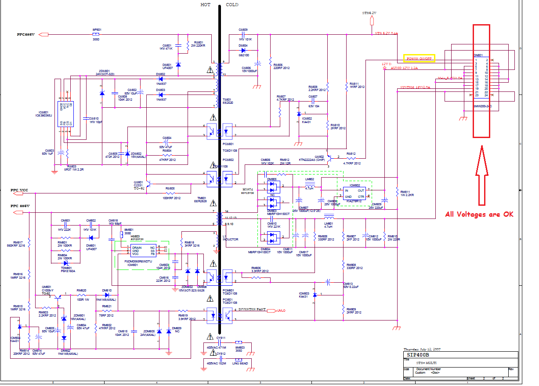Click the CN801 connector label
Viewport: 539px width, 386px height.
click(478, 55)
